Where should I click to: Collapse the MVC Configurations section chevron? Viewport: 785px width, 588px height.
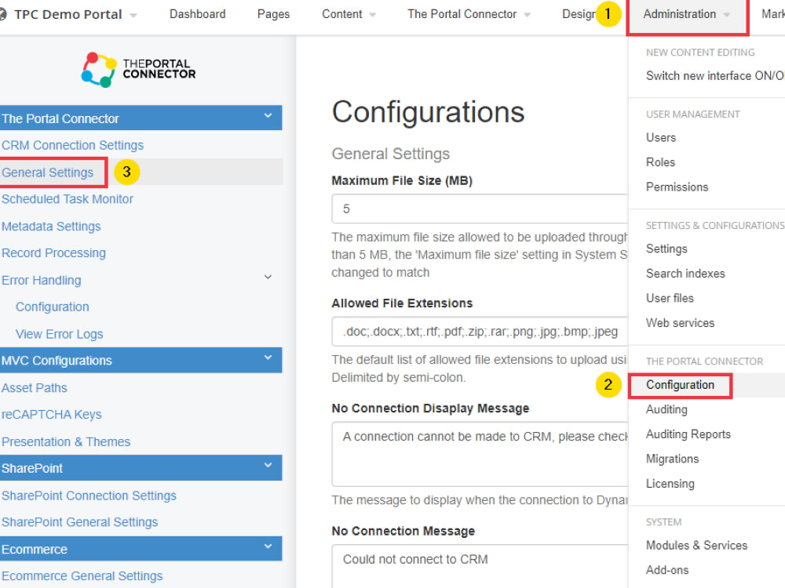pos(268,358)
